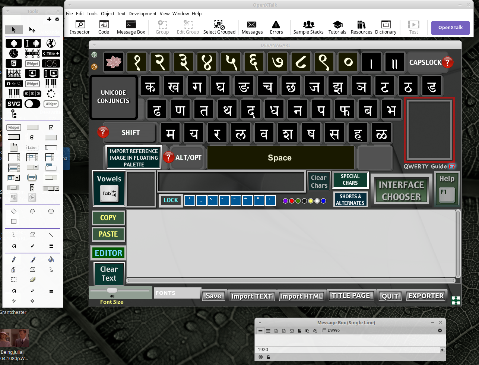Select the Line Graph widget
The height and width of the screenshot is (365, 479).
click(14, 74)
